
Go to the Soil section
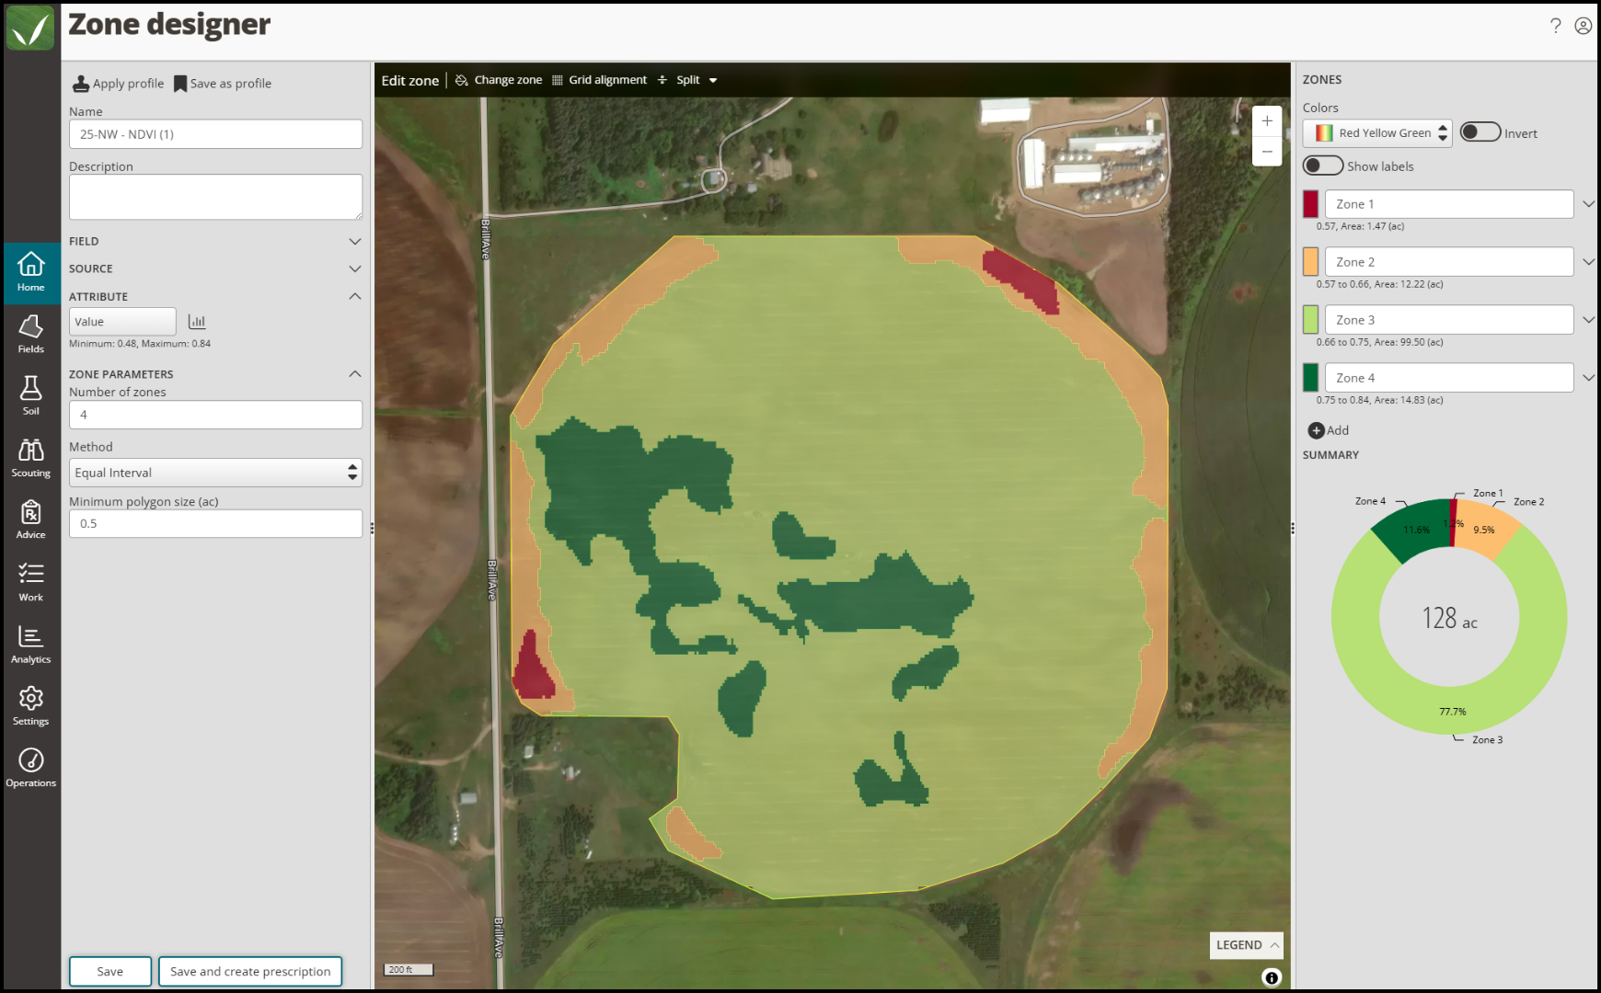click(x=30, y=396)
